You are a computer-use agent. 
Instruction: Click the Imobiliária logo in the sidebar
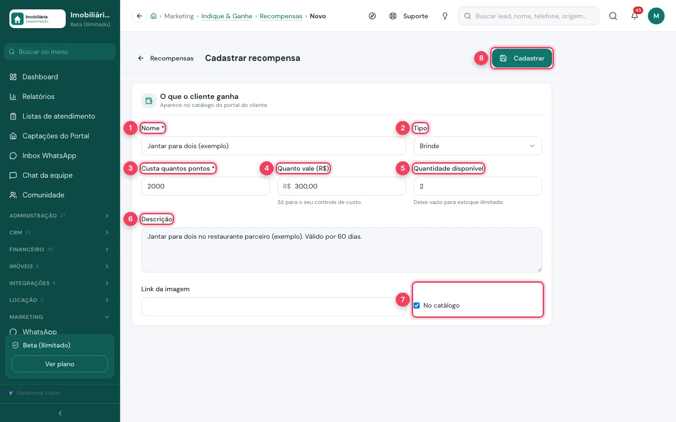pos(38,19)
